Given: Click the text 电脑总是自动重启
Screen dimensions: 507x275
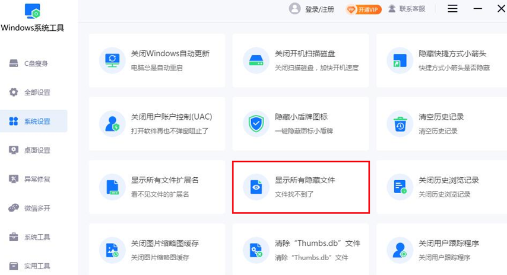Looking at the screenshot, I should (x=157, y=68).
